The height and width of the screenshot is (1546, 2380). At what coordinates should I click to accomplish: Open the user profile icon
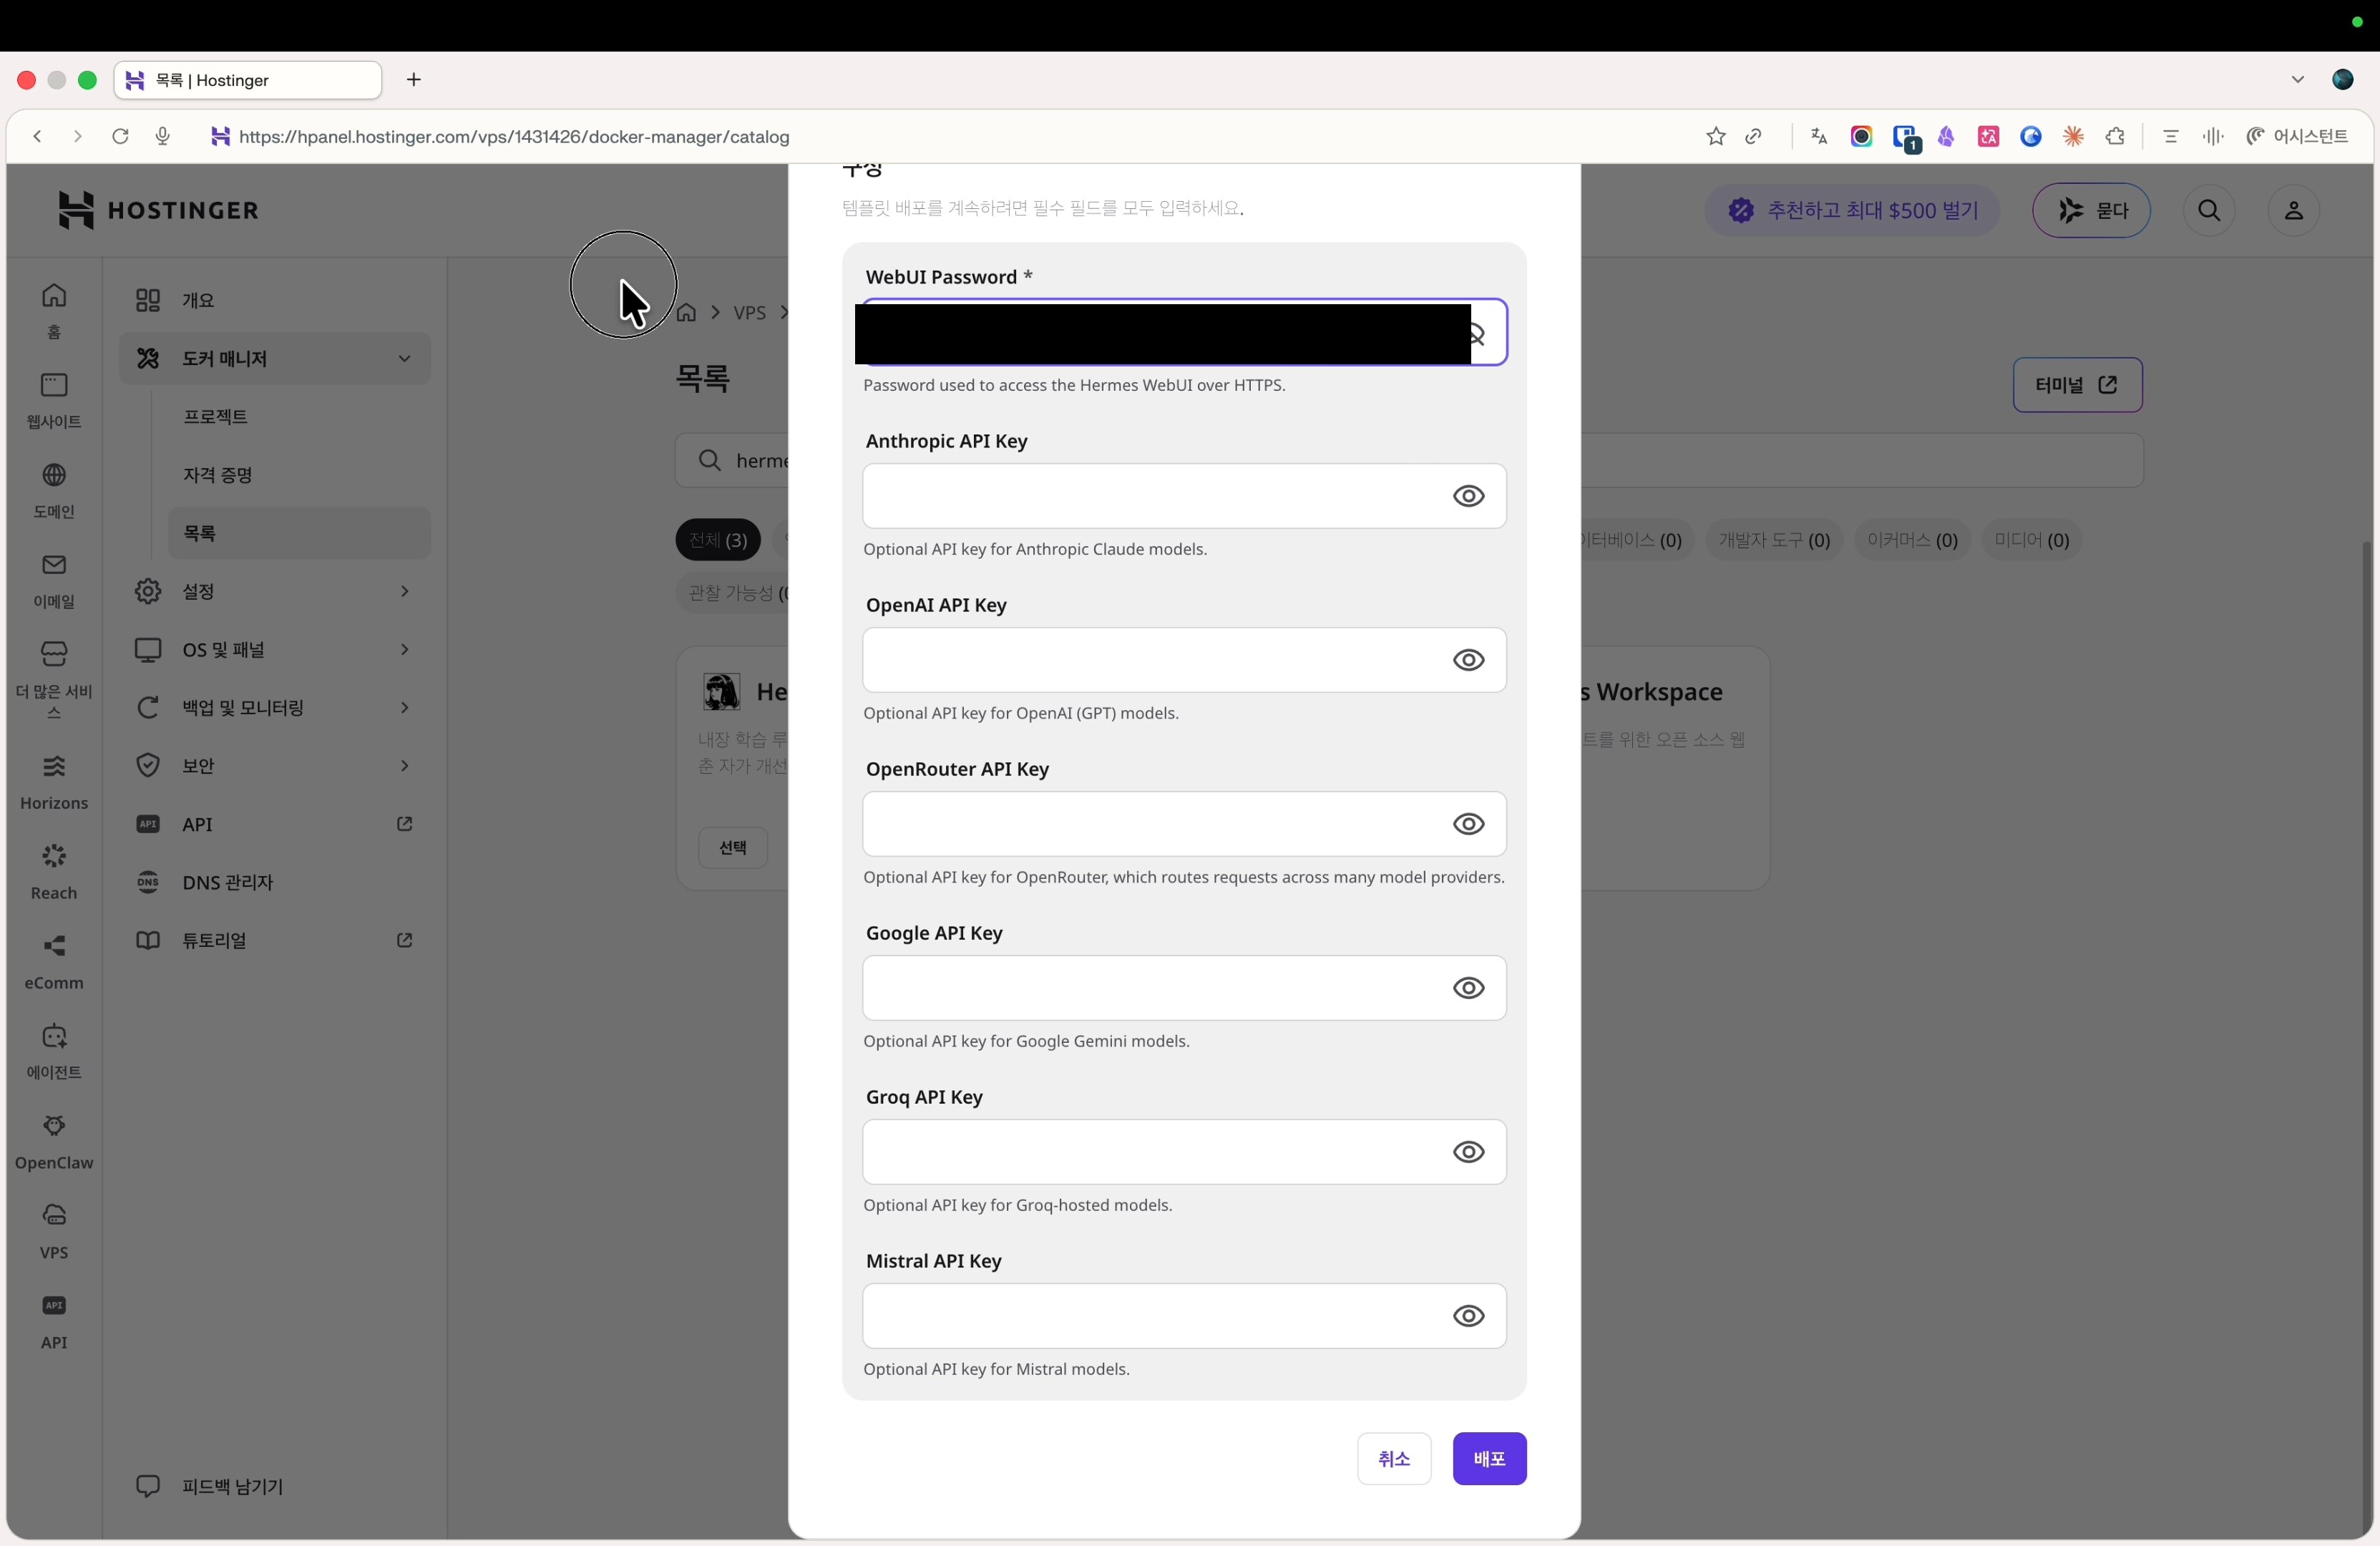pyautogui.click(x=2294, y=210)
